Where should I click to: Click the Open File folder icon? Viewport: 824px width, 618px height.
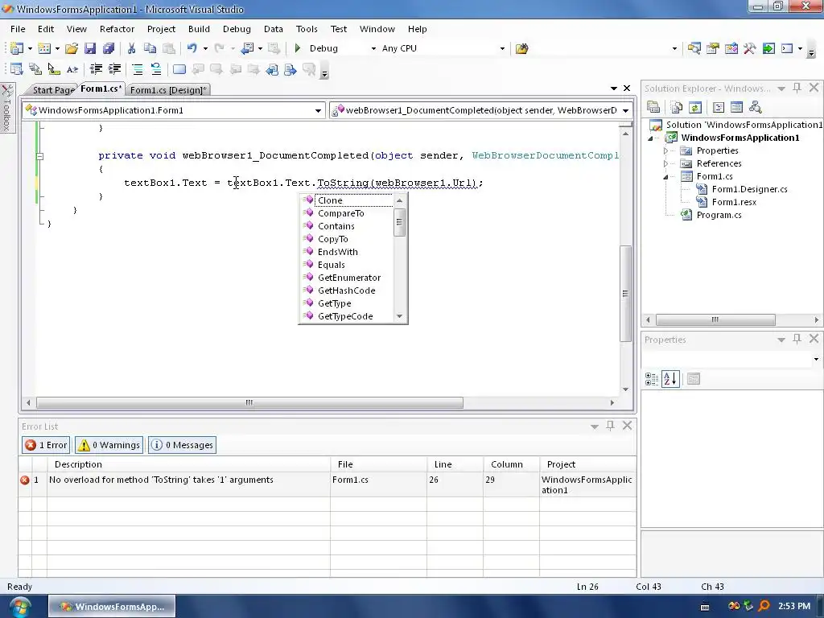(x=72, y=48)
